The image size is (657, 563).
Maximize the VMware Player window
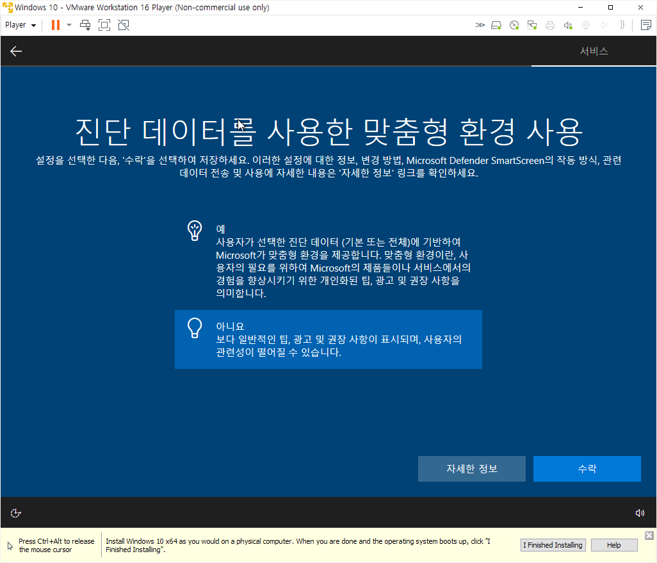(610, 8)
